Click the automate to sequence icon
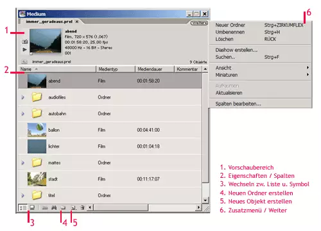The width and height of the screenshot is (321, 231). pos(45,208)
